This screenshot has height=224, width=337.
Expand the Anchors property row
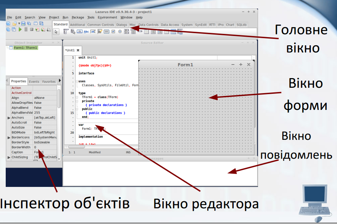click(x=9, y=118)
